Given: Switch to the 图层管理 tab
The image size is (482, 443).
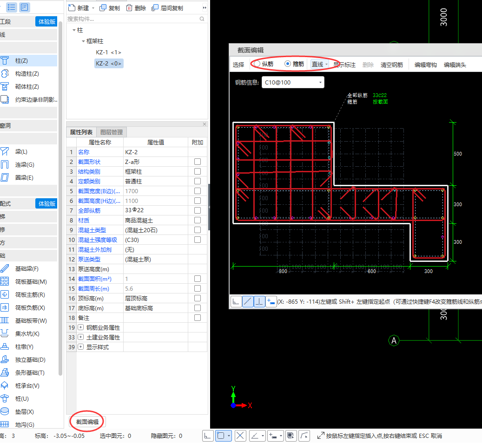Looking at the screenshot, I should (112, 132).
